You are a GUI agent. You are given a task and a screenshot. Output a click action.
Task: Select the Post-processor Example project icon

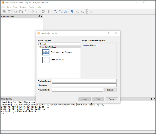coord(46,52)
